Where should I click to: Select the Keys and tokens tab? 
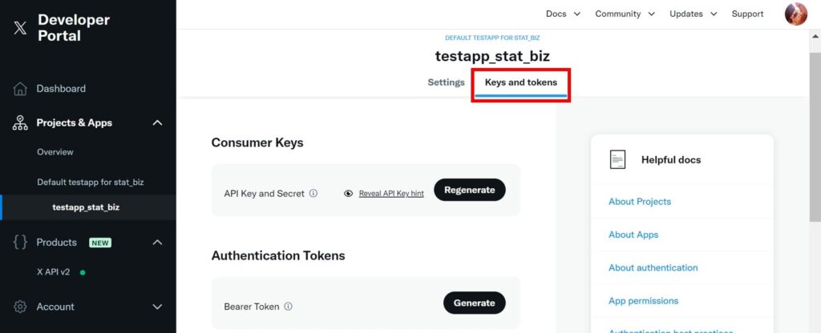(521, 82)
